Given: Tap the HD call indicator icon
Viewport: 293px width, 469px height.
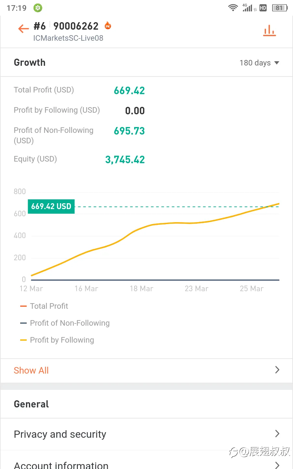Looking at the screenshot, I should coord(263,8).
